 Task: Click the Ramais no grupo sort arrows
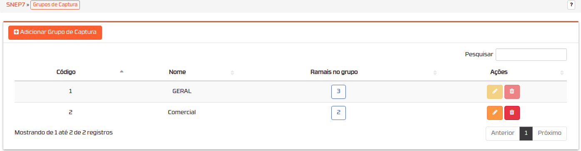pyautogui.click(x=435, y=72)
